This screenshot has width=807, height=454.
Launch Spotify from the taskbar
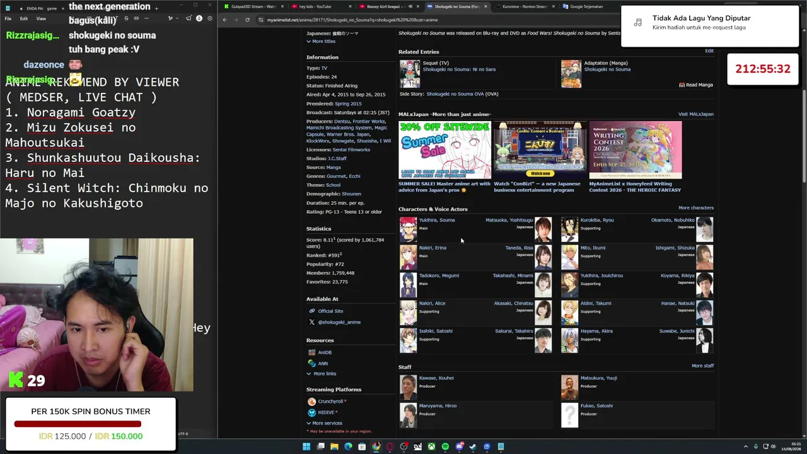coord(445,446)
